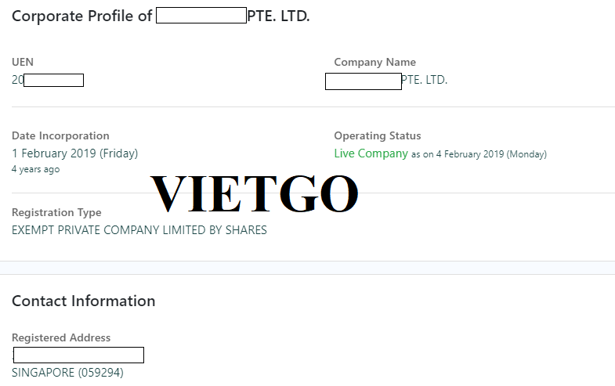Click the PTE. LTD. company name value

point(386,81)
